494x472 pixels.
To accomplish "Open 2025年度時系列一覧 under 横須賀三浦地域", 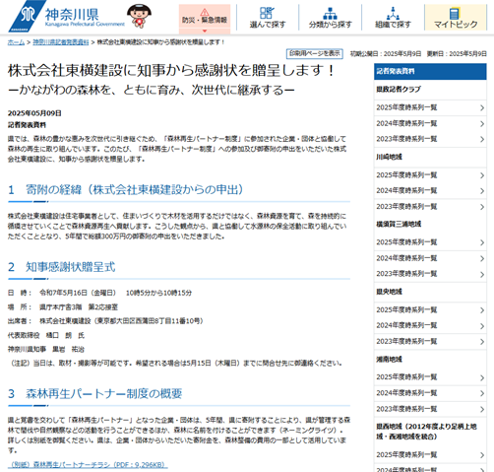I will (x=430, y=242).
